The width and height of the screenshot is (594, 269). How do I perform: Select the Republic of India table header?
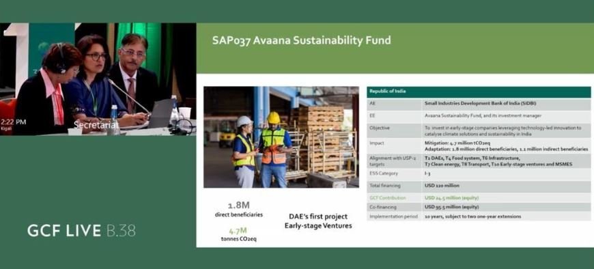click(x=479, y=92)
